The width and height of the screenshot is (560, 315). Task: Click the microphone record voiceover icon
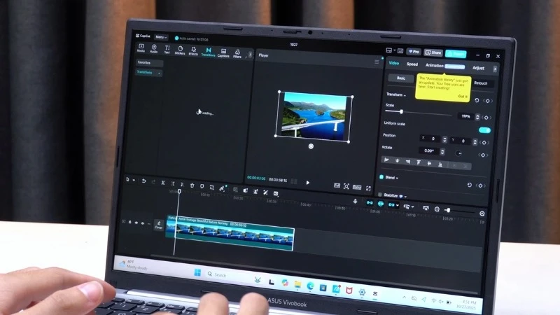pos(355,202)
